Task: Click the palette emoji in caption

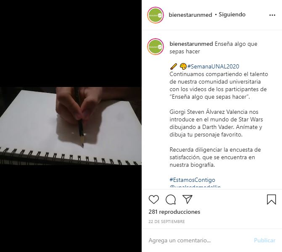Action: point(183,66)
